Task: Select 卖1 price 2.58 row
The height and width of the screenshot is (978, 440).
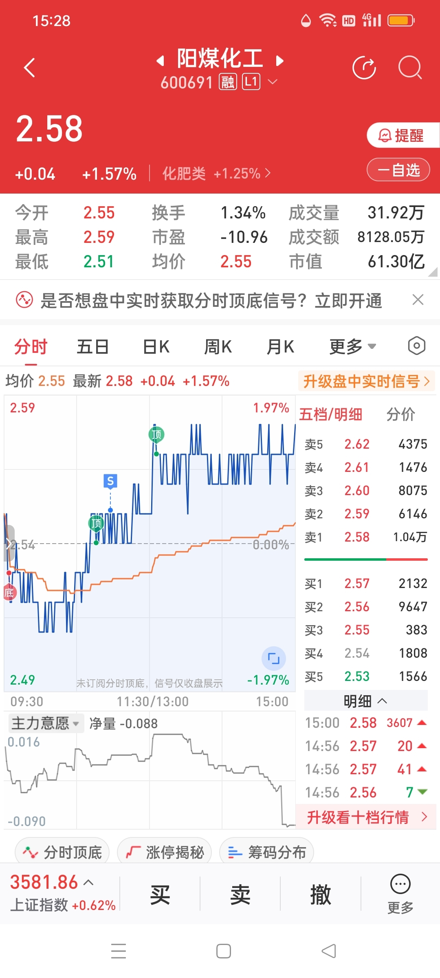Action: pos(366,537)
